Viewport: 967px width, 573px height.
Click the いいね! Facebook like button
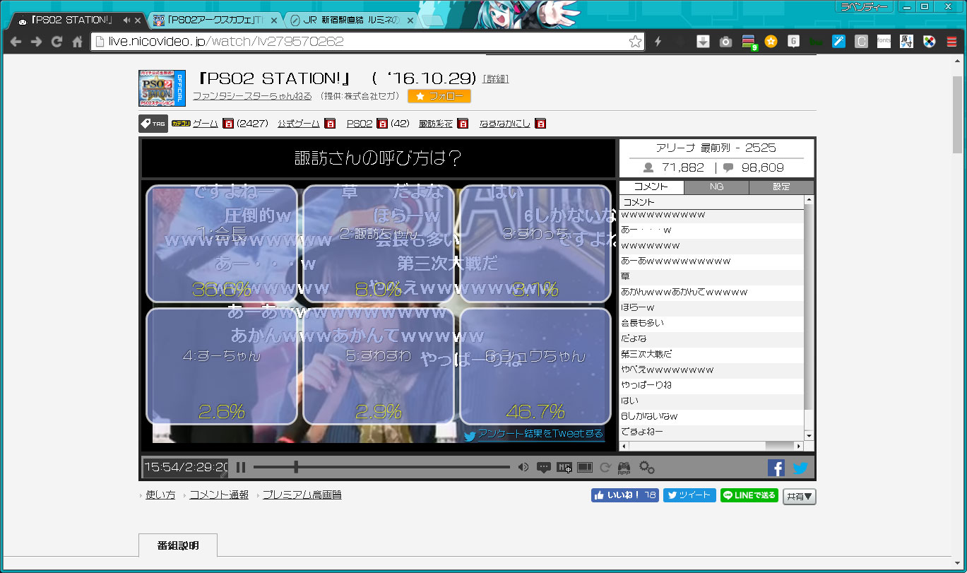click(625, 495)
